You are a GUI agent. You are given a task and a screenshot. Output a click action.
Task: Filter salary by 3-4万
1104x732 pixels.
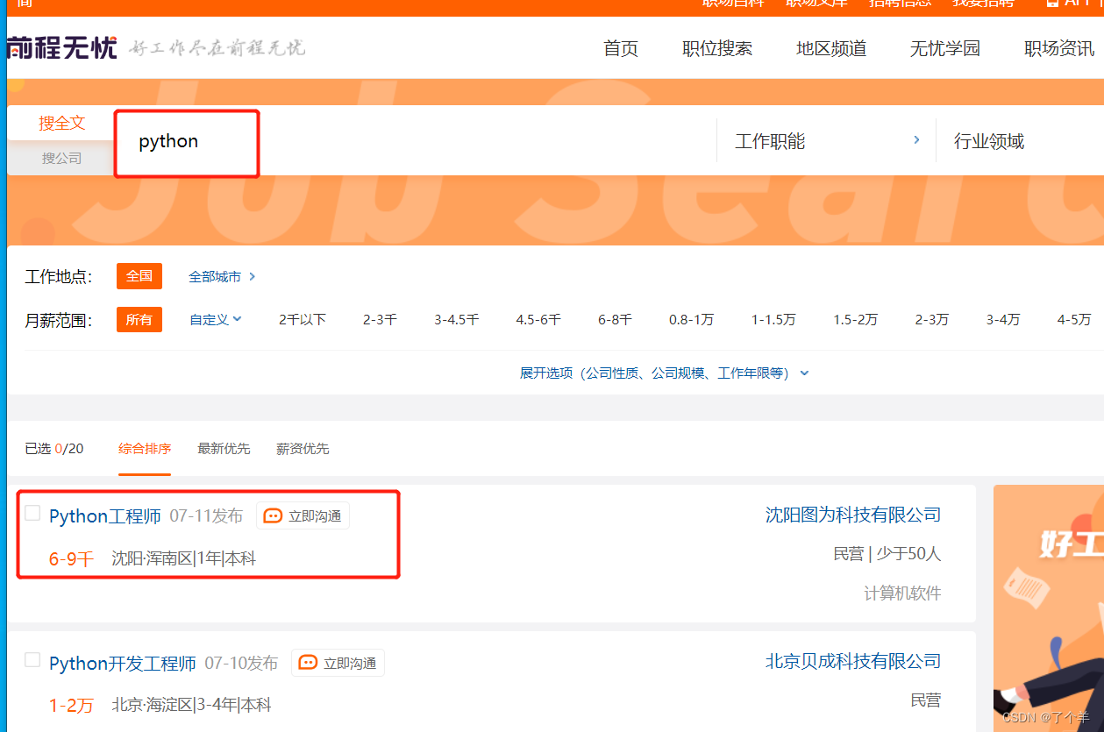pos(1003,320)
